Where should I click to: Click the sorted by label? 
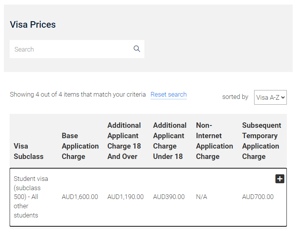tap(235, 97)
